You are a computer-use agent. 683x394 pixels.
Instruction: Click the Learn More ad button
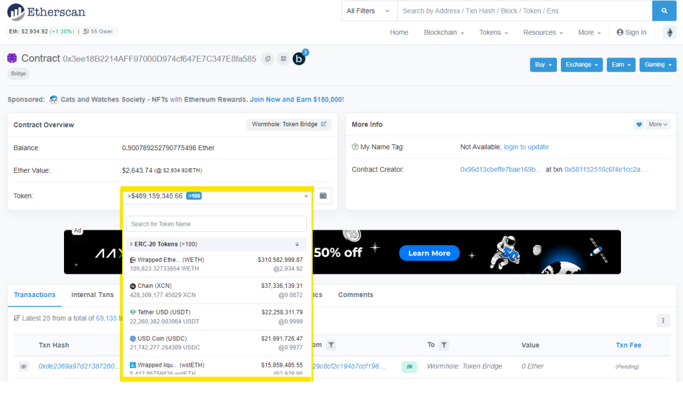click(x=429, y=253)
